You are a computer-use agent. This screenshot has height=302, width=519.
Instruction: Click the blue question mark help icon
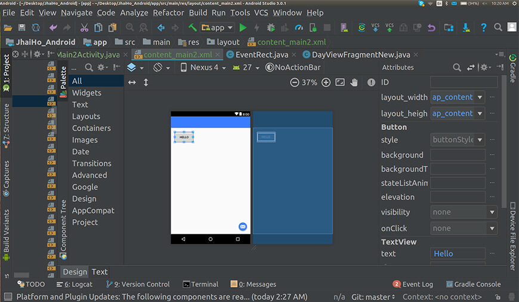pyautogui.click(x=484, y=27)
